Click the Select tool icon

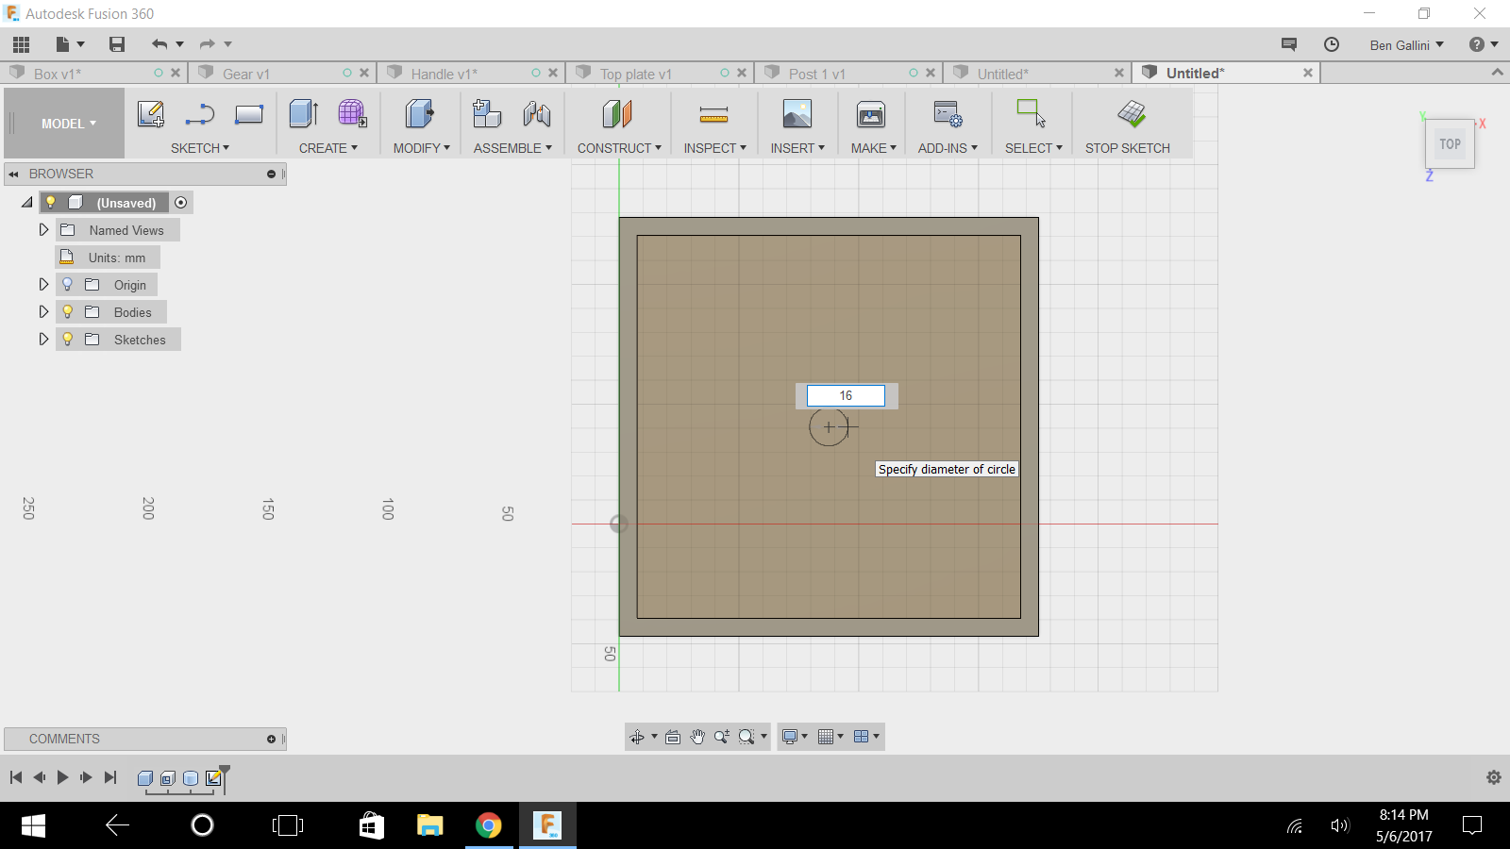tap(1031, 113)
